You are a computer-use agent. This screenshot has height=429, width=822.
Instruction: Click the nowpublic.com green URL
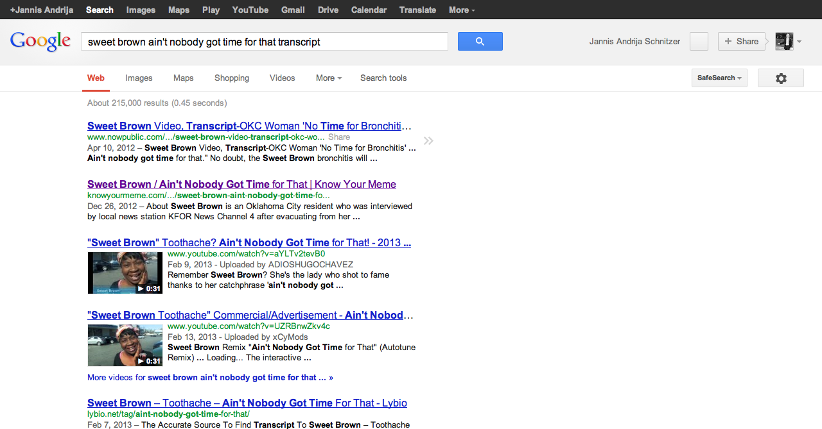[206, 137]
